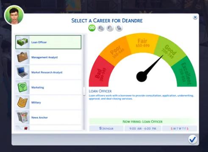The height and width of the screenshot is (152, 208).
Task: Toggle the second career filter icon
Action: click(101, 28)
